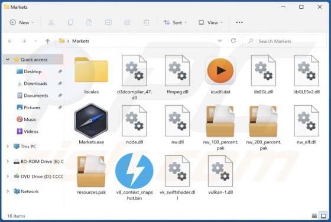Click the Search Markets input field
The image size is (331, 222).
coord(284,41)
